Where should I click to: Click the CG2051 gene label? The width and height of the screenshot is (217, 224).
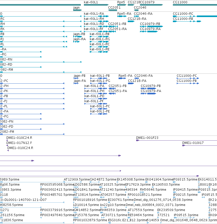pyautogui.click(x=114, y=8)
